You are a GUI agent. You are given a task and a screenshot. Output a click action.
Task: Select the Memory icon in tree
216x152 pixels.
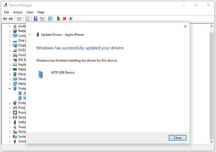(15, 69)
